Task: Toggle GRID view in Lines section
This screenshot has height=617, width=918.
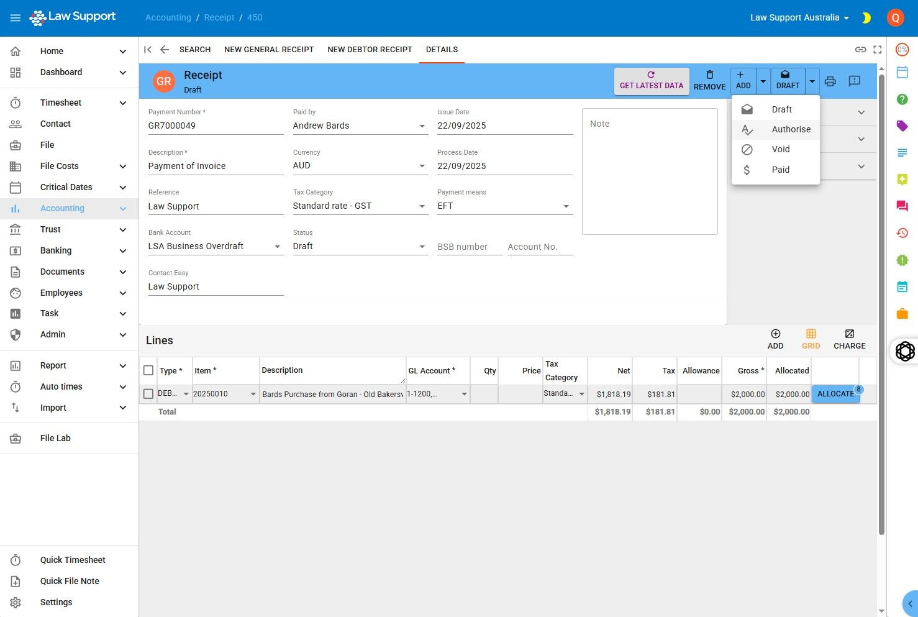Action: pyautogui.click(x=811, y=339)
